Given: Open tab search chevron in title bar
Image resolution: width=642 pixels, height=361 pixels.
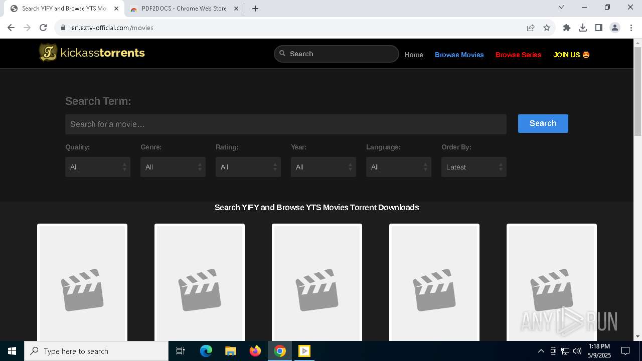Looking at the screenshot, I should click(561, 7).
